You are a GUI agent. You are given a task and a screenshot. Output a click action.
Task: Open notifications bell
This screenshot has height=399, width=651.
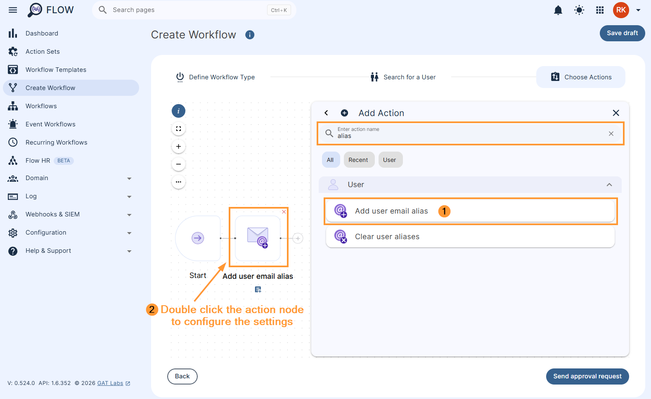[x=558, y=10]
